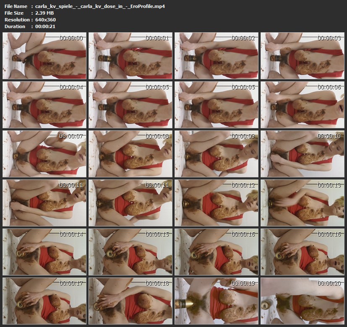Open the thumbnail timestamped 00:00:17

point(44,300)
